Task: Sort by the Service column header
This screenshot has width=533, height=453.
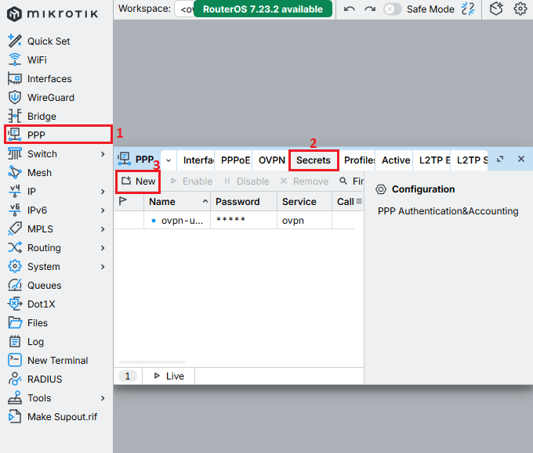Action: 305,201
